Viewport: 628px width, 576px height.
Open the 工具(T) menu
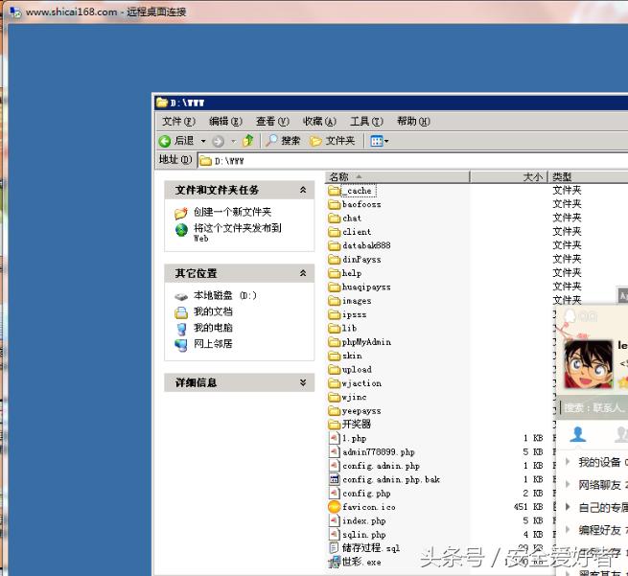[x=366, y=121]
